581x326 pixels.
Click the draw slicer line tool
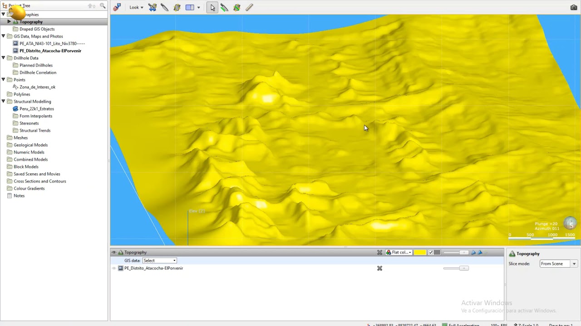[x=224, y=7]
